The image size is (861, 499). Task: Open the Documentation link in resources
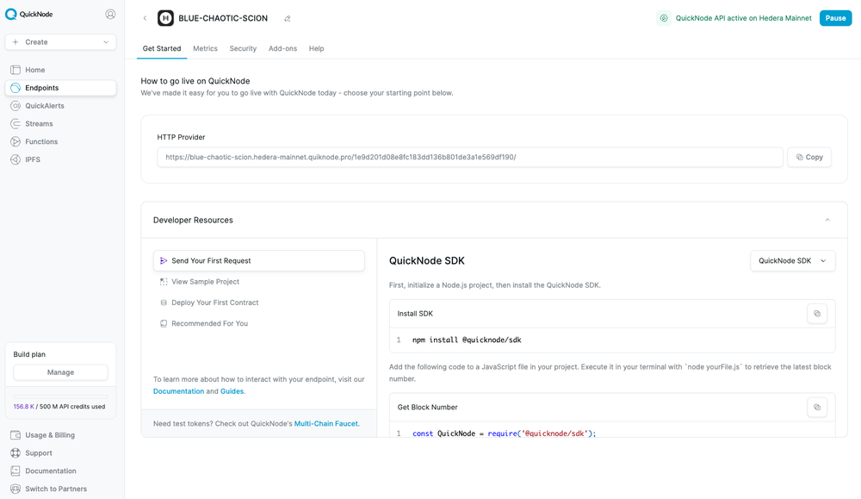point(178,391)
